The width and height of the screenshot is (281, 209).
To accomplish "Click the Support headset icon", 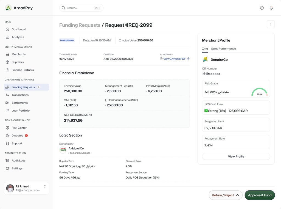I will (x=7, y=144).
